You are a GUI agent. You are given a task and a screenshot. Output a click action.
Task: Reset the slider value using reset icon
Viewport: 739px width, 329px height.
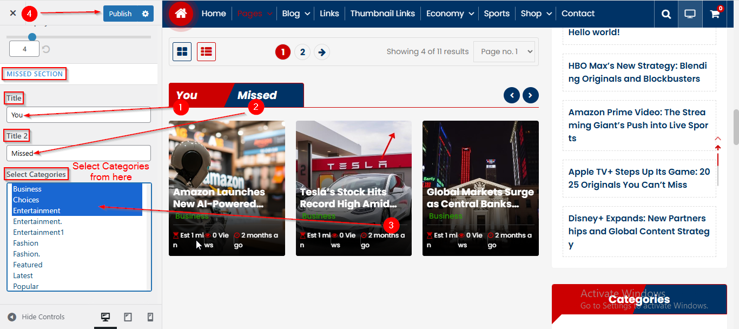tap(47, 49)
